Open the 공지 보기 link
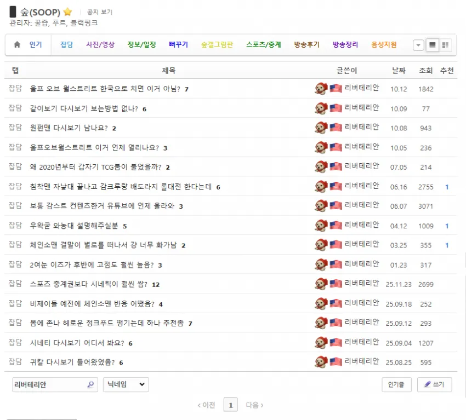 coord(100,12)
